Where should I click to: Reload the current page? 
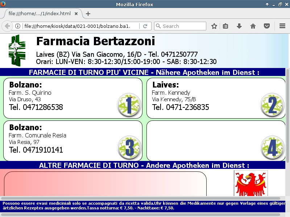click(145, 26)
